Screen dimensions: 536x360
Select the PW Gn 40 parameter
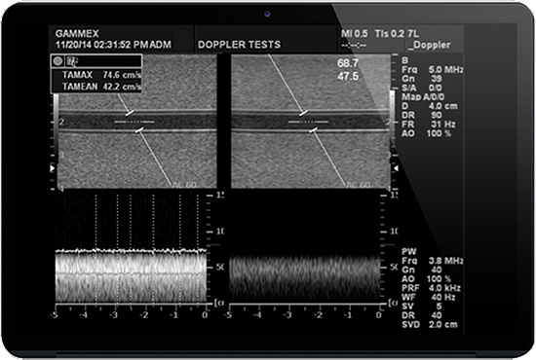(422, 270)
